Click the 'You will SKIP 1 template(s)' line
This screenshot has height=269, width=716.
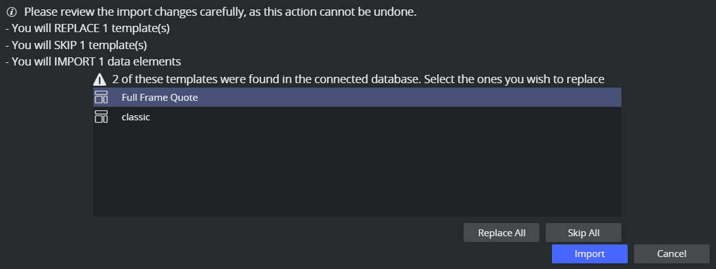coord(75,45)
